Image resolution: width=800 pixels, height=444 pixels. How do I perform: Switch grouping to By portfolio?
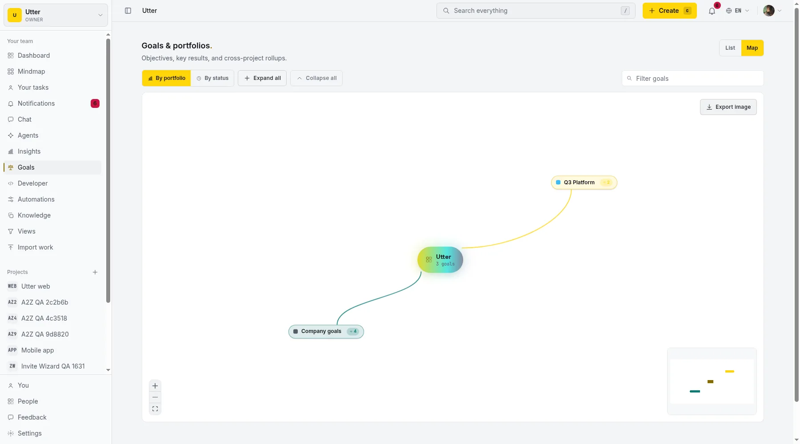point(166,78)
